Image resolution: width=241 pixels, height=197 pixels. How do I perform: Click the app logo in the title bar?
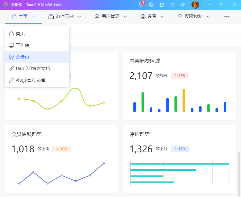tap(5, 5)
